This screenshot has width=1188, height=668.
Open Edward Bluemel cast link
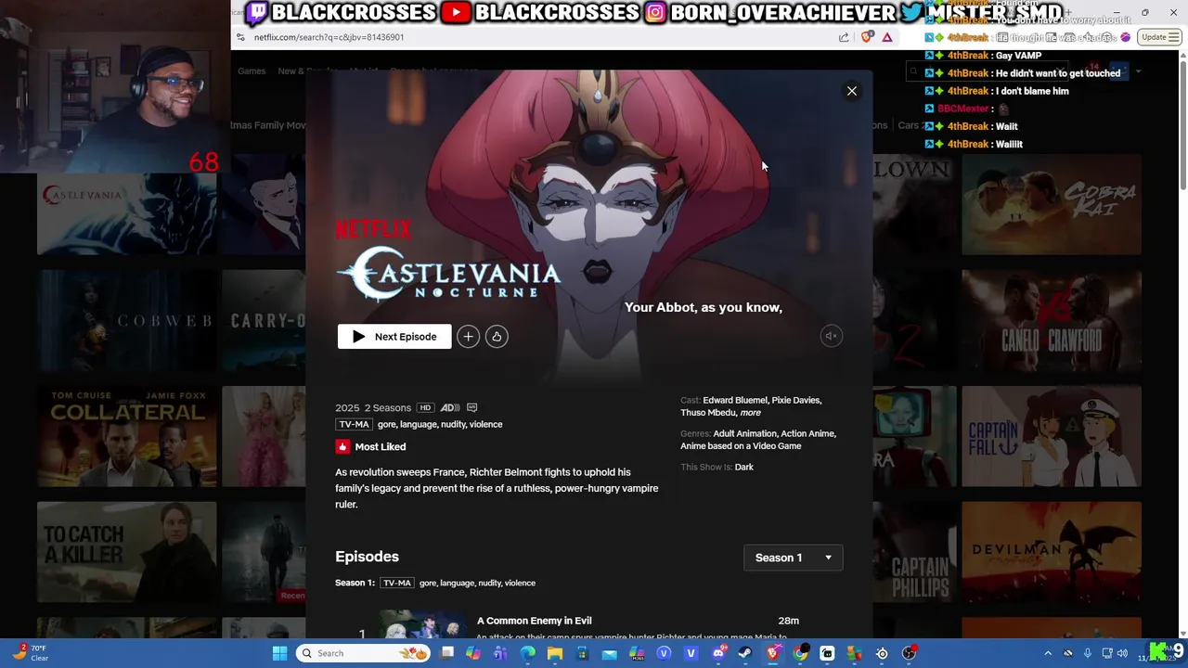[735, 400]
